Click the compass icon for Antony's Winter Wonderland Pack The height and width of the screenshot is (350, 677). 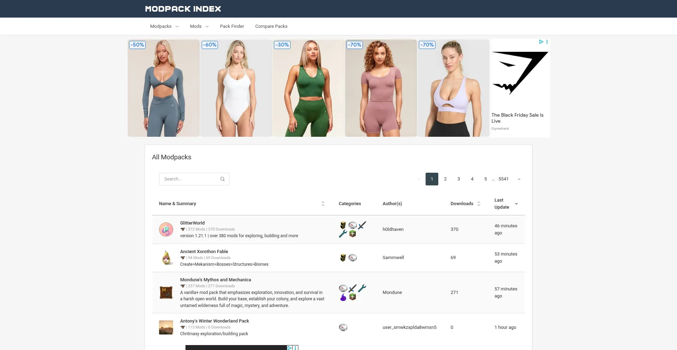click(x=343, y=327)
